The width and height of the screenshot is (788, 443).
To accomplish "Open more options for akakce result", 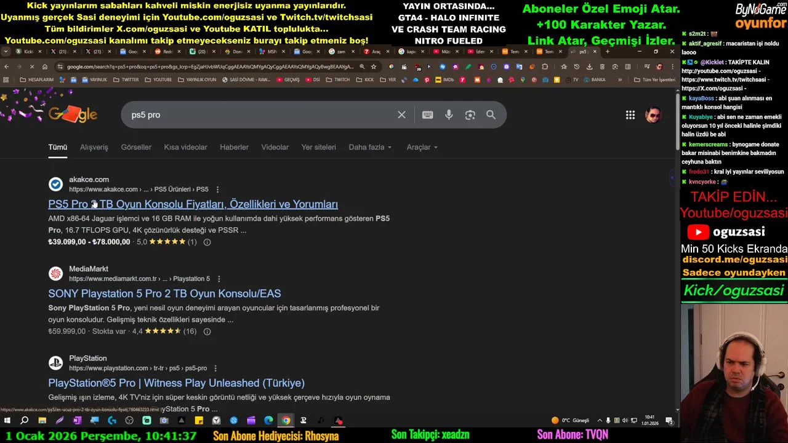I will (x=217, y=190).
